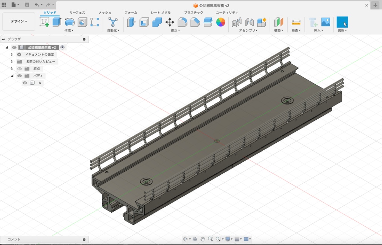Select the Create Sketch tool
Image resolution: width=382 pixels, height=245 pixels.
point(45,21)
